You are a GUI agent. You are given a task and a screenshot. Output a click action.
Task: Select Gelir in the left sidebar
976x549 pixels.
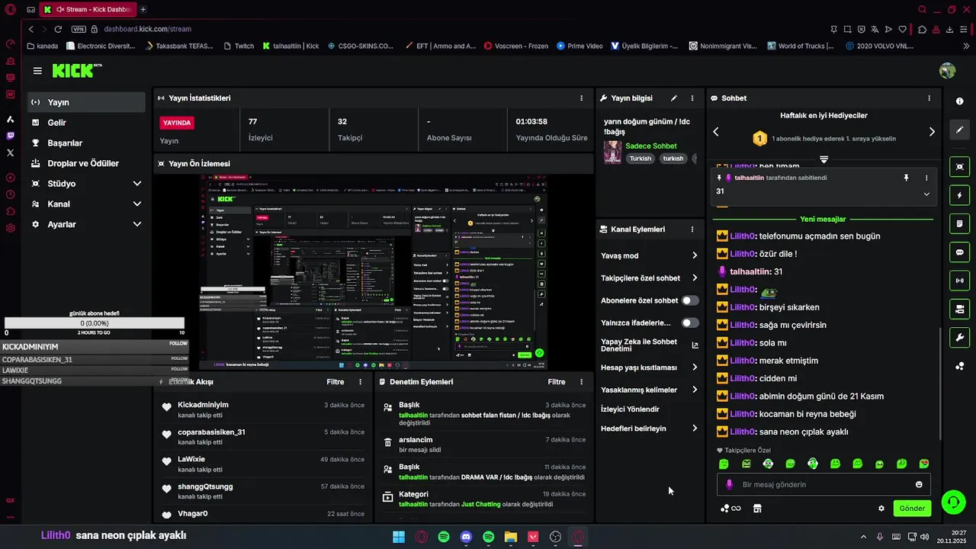86,123
